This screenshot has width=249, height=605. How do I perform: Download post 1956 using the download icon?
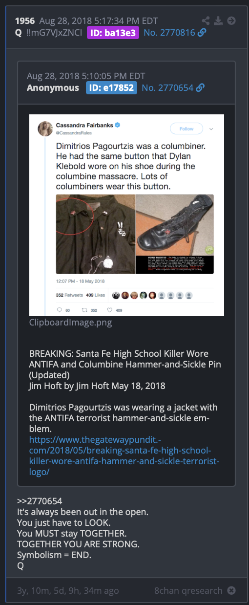219,21
